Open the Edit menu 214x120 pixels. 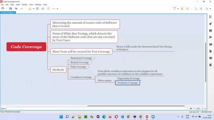click(x=7, y=5)
